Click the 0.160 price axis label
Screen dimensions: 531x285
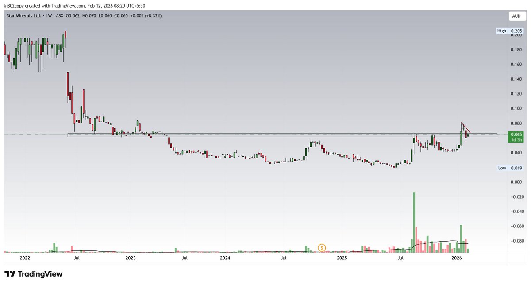[x=516, y=65]
